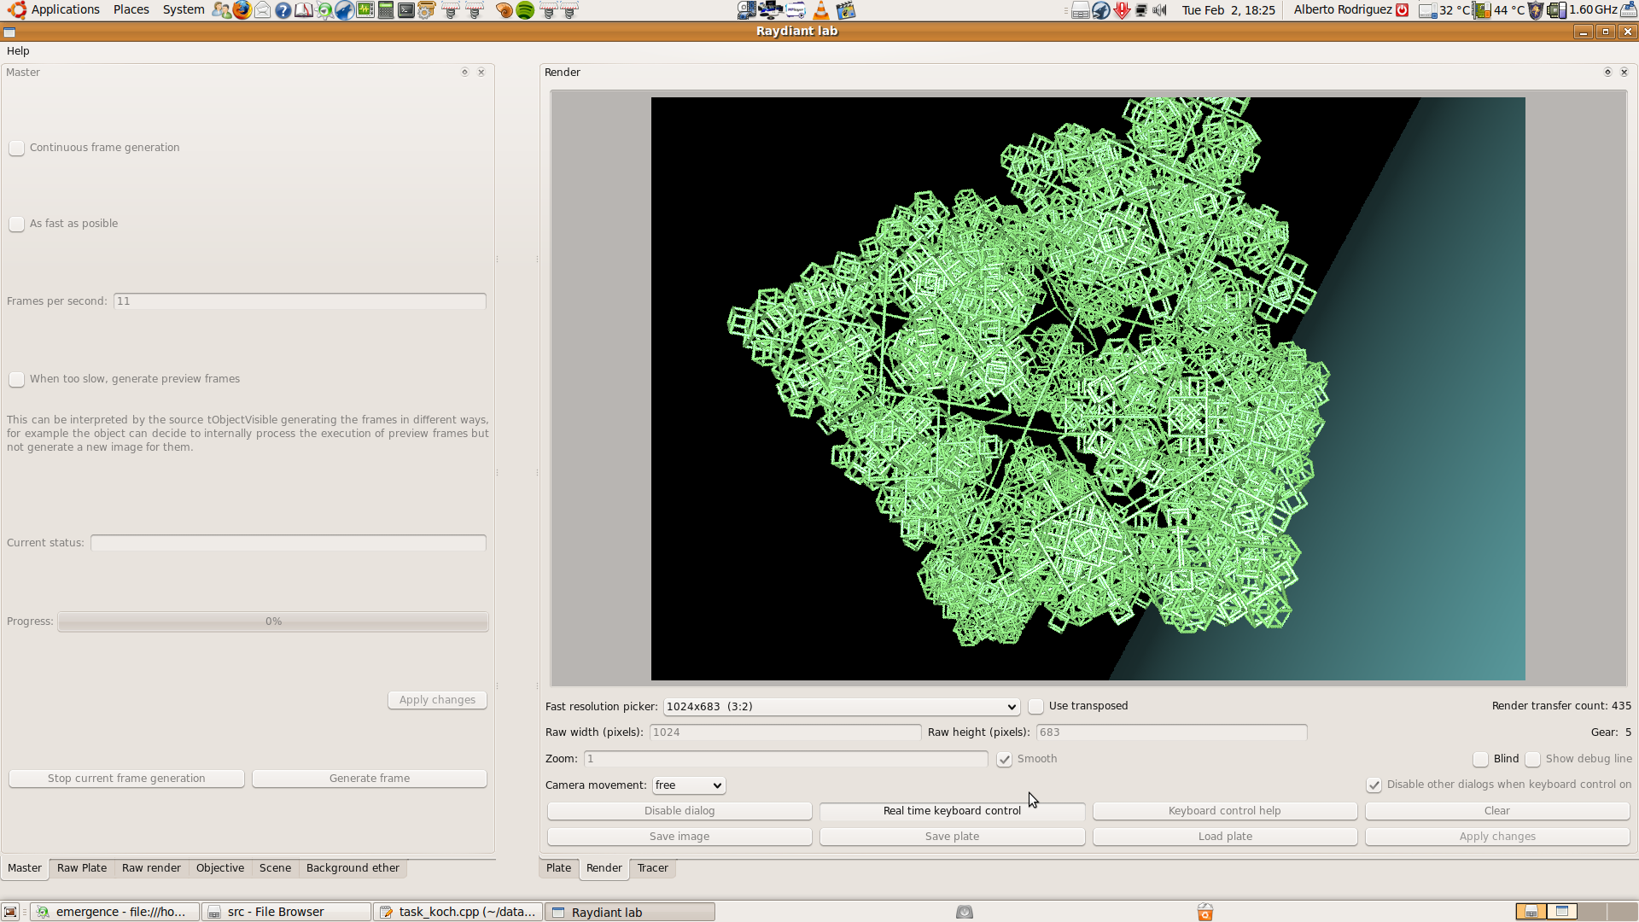The height and width of the screenshot is (922, 1639).
Task: Open the calculator launcher icon
Action: coord(386,10)
